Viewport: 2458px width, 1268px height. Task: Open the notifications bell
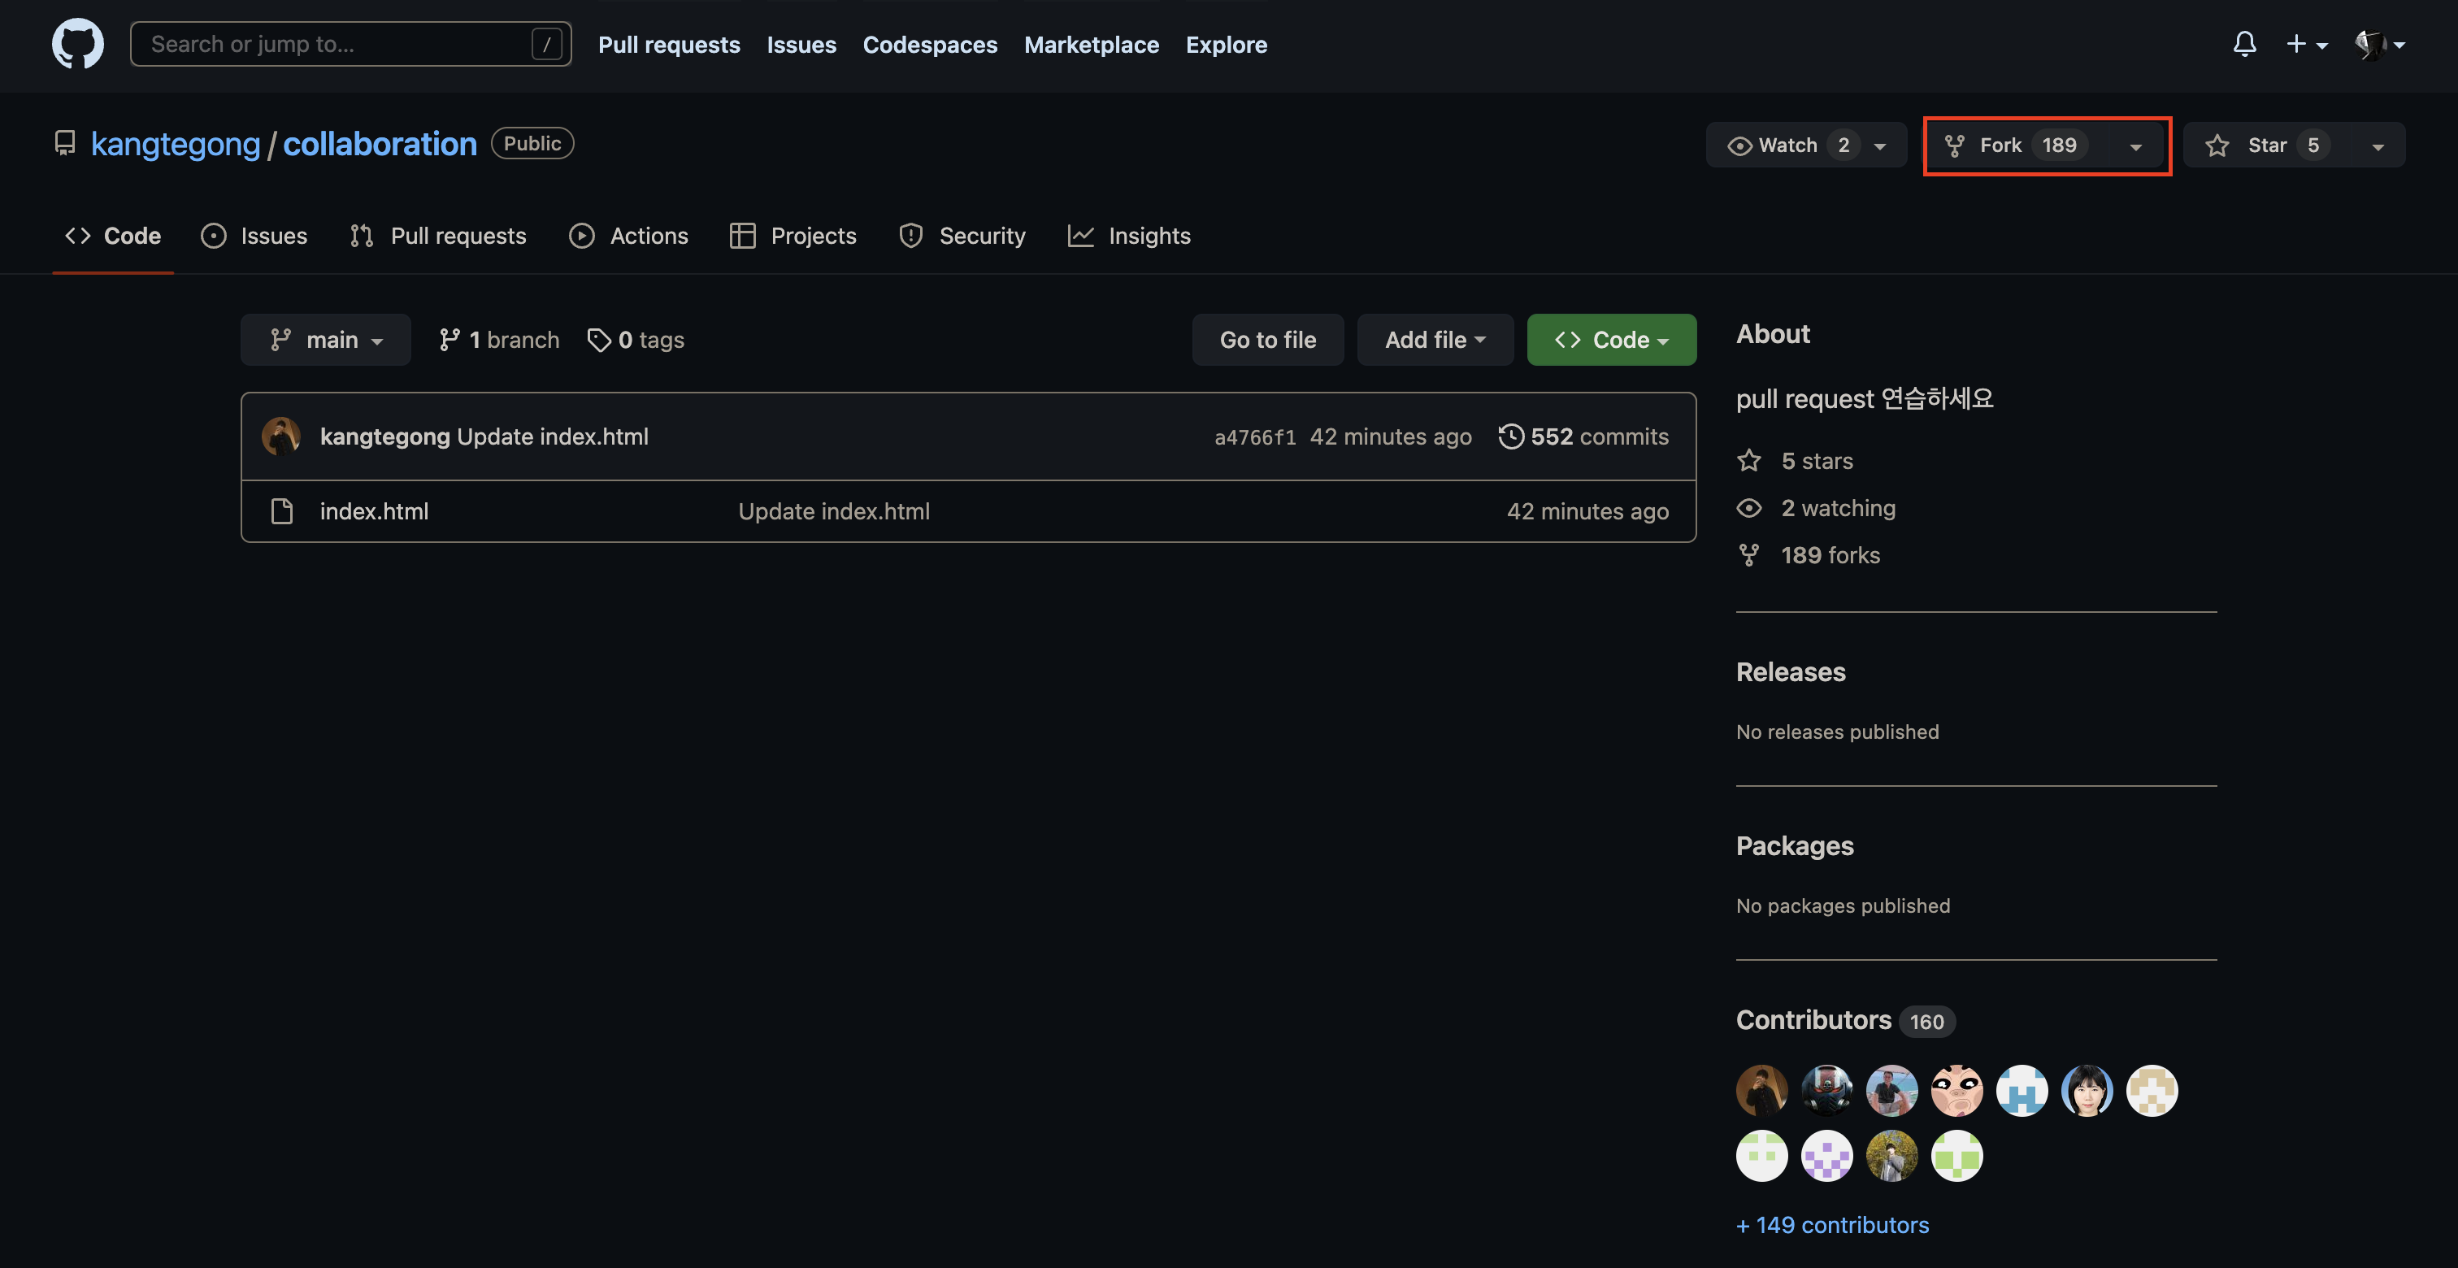coord(2244,44)
